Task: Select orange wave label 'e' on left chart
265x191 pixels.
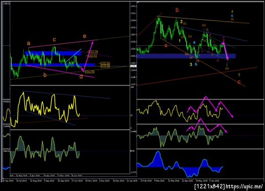Action: point(85,36)
